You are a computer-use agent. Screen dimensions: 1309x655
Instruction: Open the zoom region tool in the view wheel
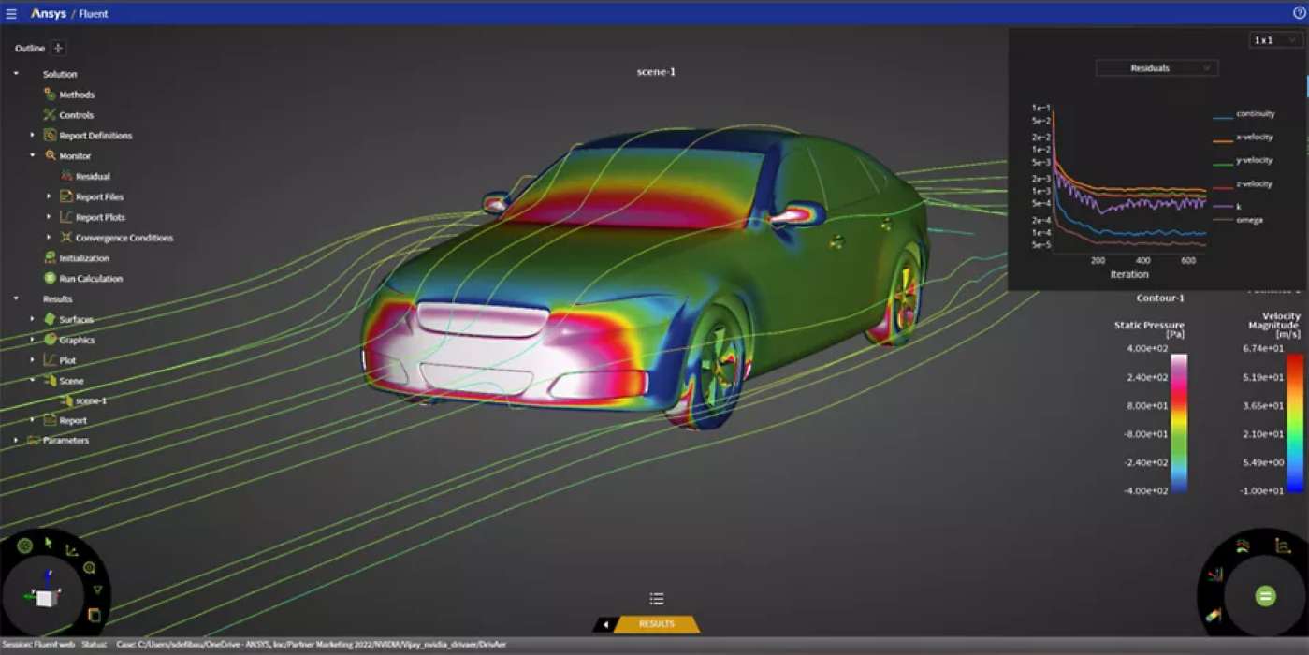coord(90,567)
